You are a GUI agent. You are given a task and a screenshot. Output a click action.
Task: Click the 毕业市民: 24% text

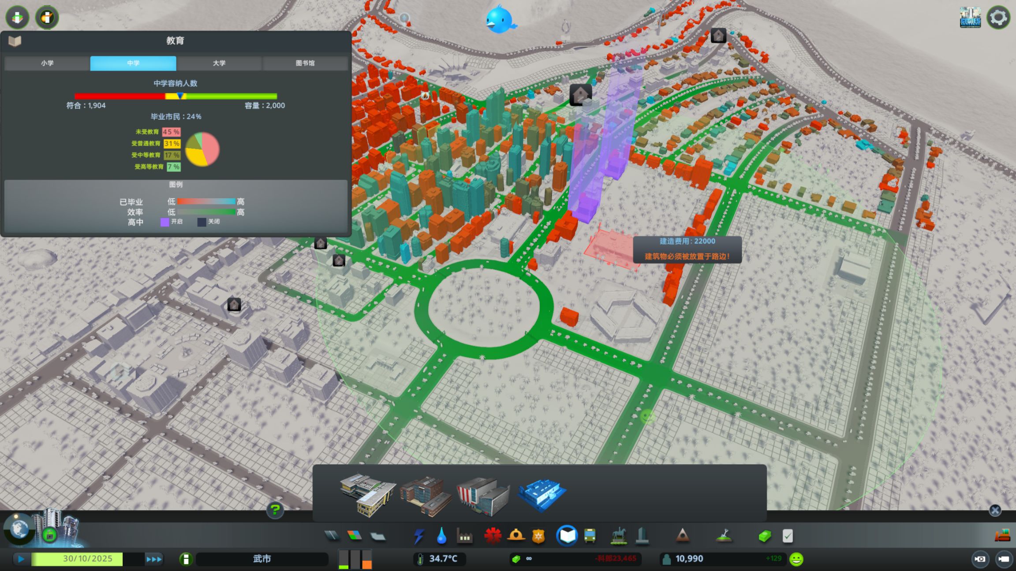coord(176,117)
